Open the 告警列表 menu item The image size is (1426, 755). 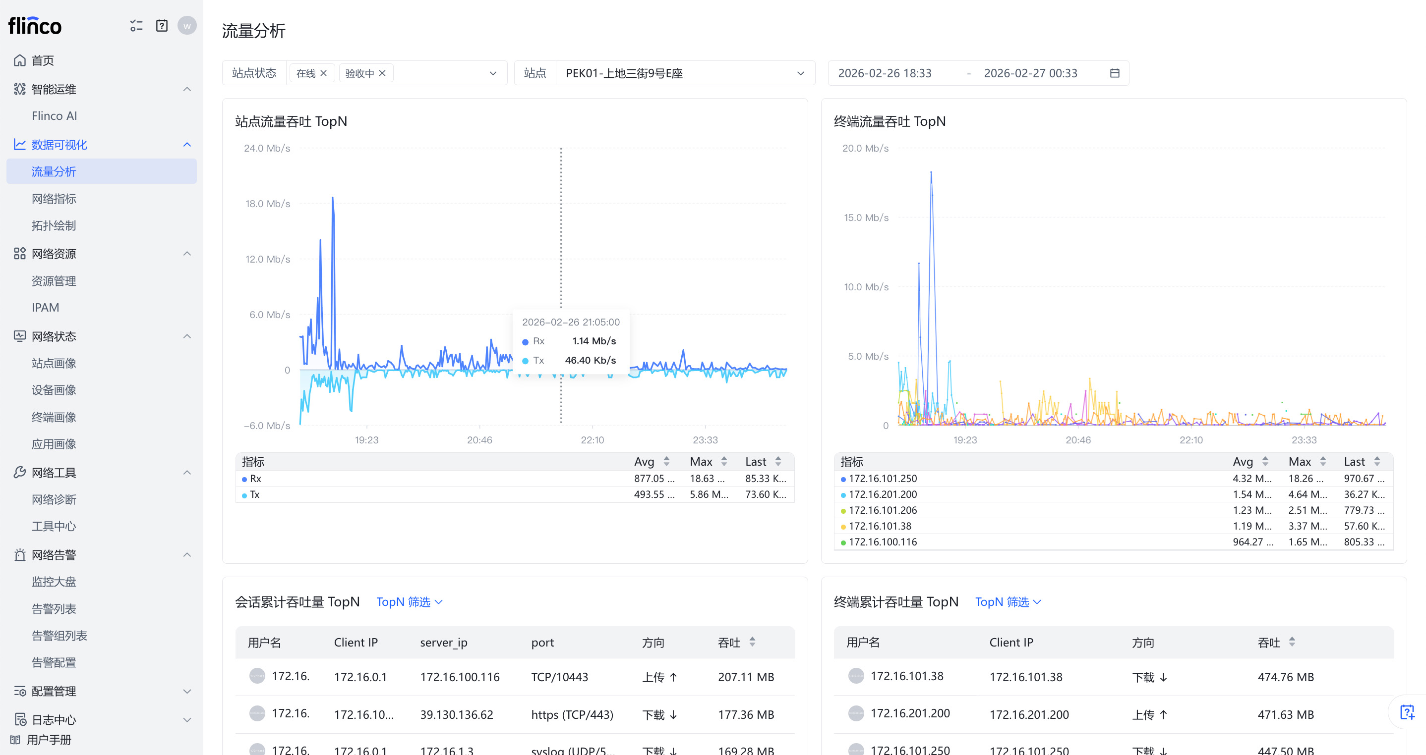[x=54, y=609]
